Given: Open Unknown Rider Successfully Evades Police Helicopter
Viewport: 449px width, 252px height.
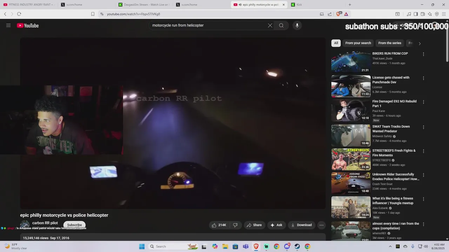Looking at the screenshot, I should tap(396, 177).
